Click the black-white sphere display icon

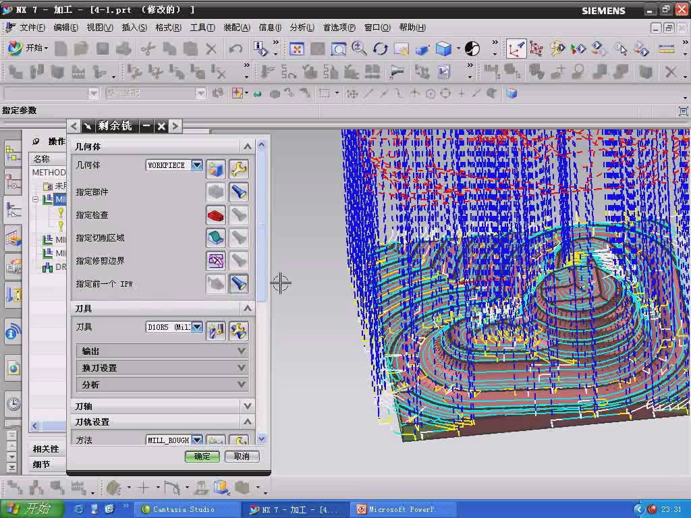tap(472, 49)
